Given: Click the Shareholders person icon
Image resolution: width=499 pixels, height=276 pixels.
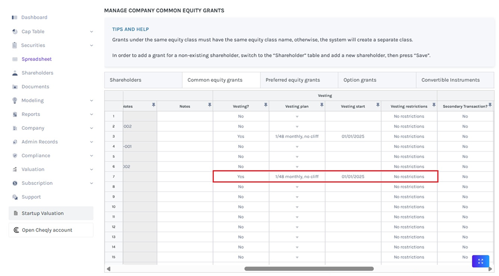Looking at the screenshot, I should pos(15,73).
